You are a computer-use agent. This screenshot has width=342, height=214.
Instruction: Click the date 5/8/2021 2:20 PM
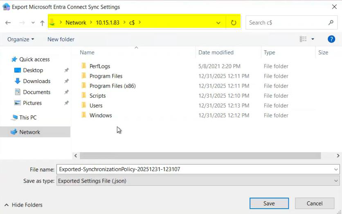[219, 66]
